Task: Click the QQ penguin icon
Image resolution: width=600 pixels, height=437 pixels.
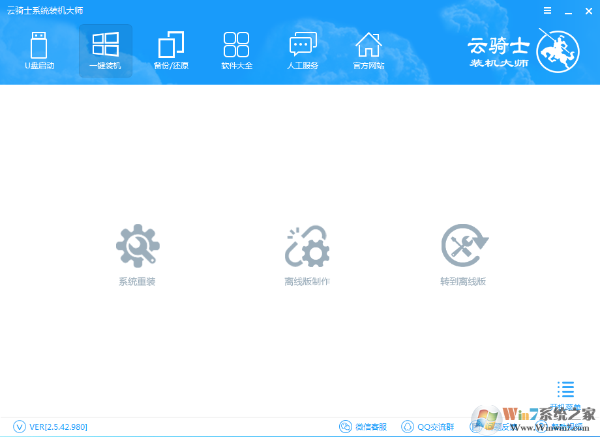Action: click(x=408, y=427)
